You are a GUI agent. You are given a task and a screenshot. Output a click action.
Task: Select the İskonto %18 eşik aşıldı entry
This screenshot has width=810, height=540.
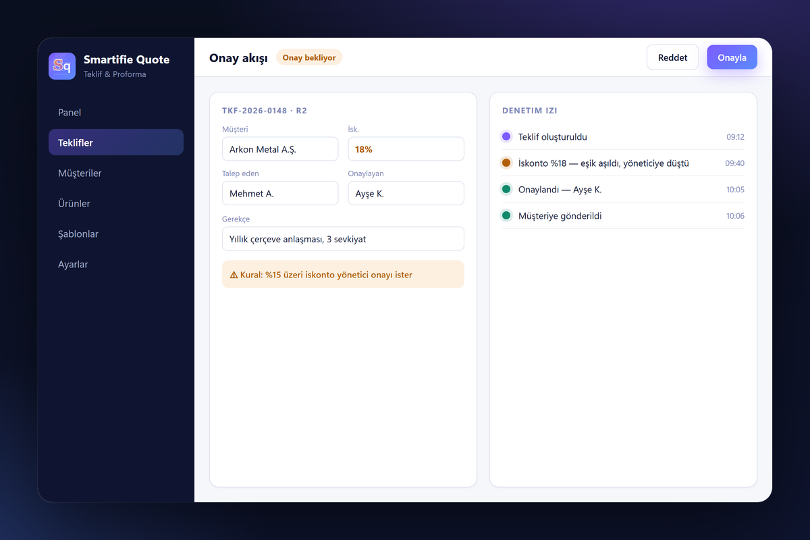click(623, 163)
